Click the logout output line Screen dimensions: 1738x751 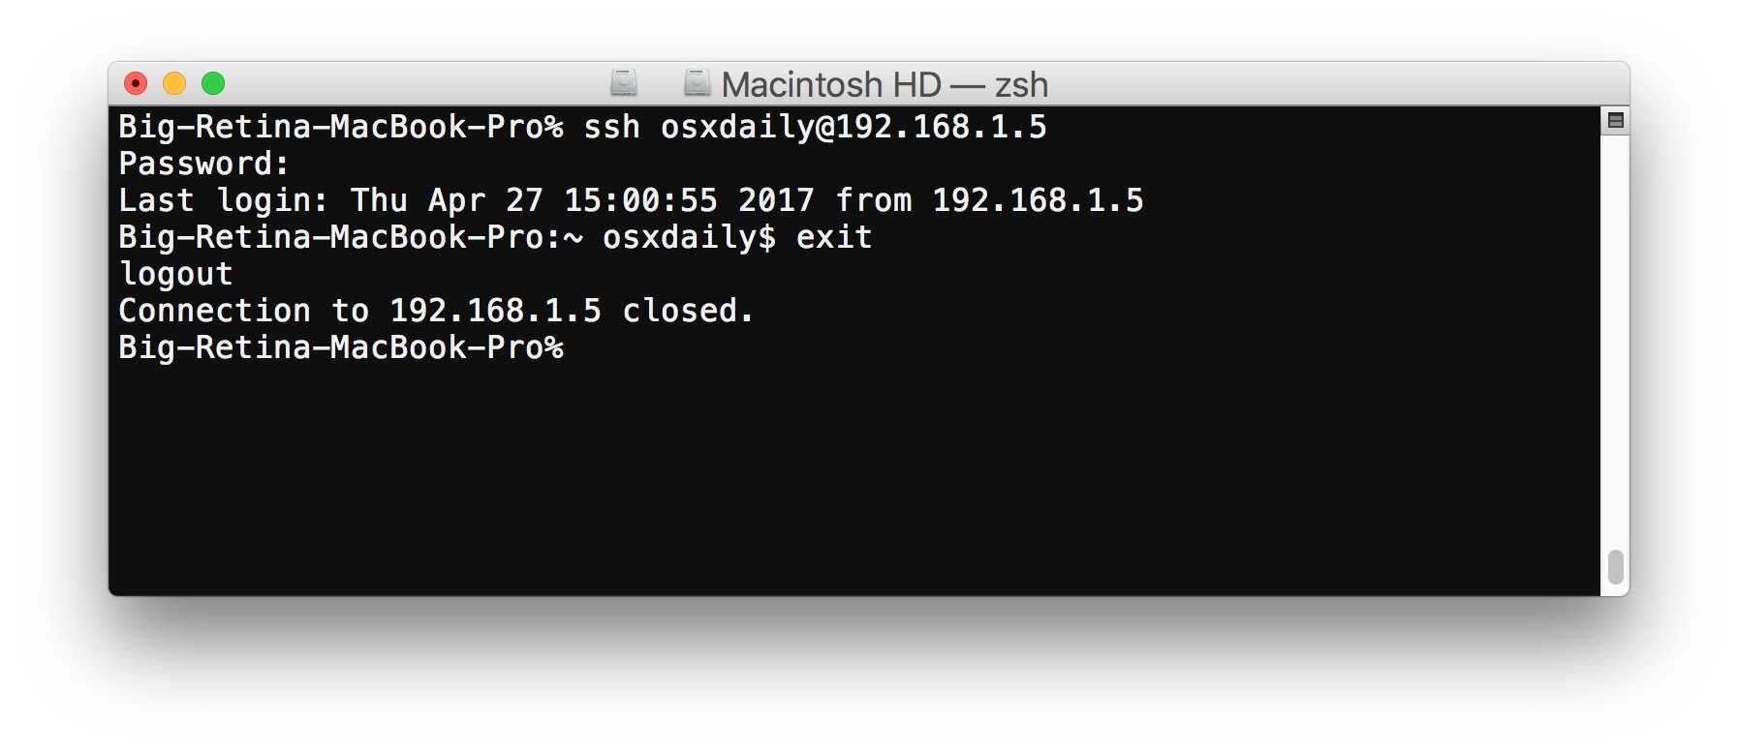[175, 274]
